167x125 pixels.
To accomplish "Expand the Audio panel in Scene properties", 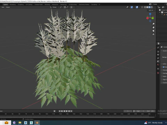I will 164,76.
